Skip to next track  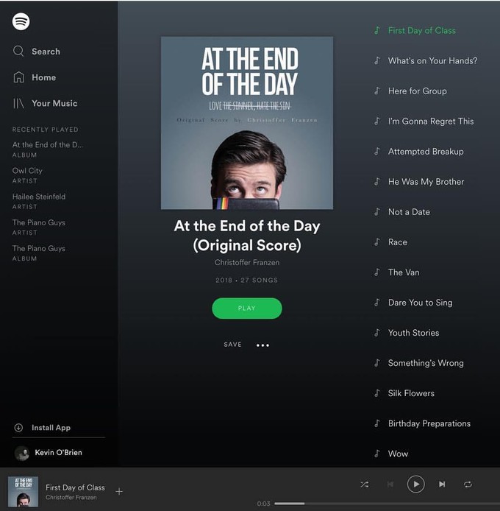pos(442,484)
